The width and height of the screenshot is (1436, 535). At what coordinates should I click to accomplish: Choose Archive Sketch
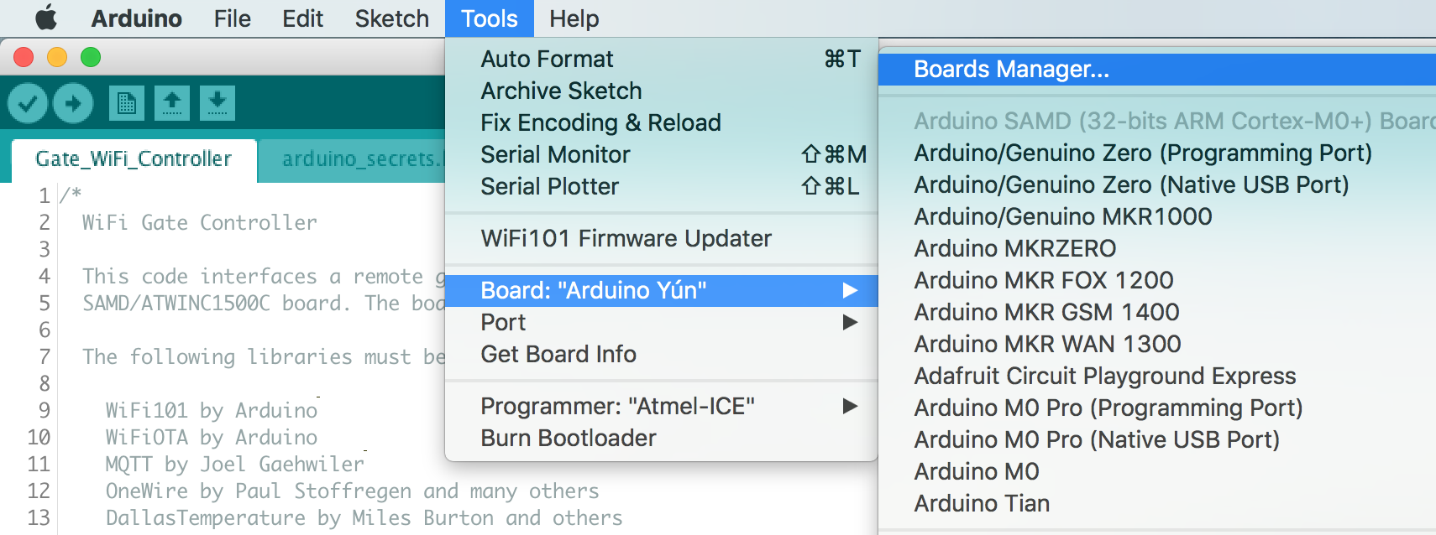pyautogui.click(x=662, y=91)
